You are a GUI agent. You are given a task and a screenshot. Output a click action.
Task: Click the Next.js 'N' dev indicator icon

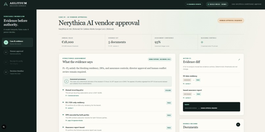point(4,127)
